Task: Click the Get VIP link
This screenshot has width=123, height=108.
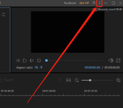Action: click(x=84, y=3)
